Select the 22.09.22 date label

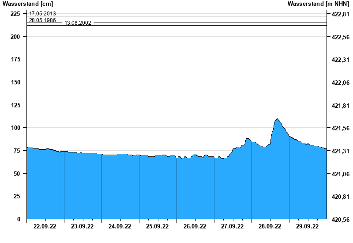pyautogui.click(x=45, y=227)
